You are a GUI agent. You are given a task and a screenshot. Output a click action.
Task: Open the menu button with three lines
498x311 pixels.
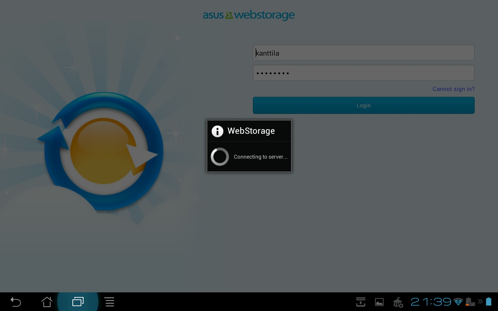pyautogui.click(x=109, y=302)
